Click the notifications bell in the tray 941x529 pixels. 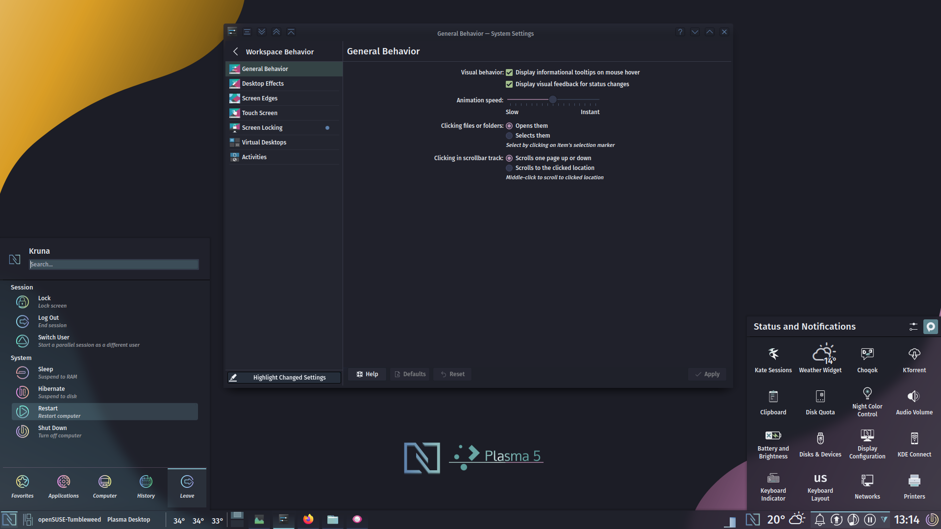[x=819, y=520]
